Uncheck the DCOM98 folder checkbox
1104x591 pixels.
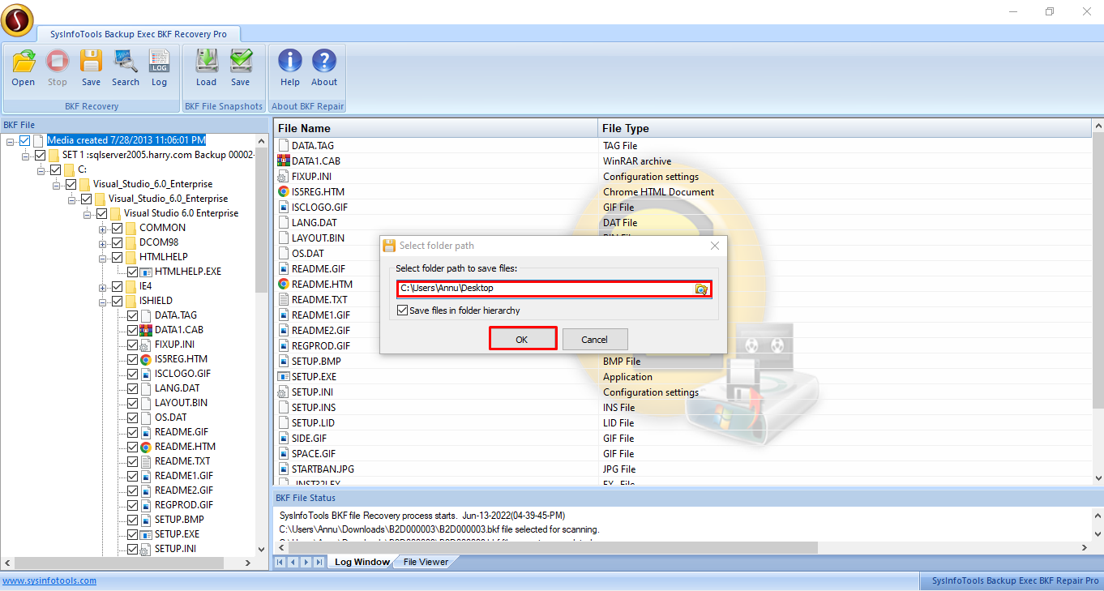point(117,242)
